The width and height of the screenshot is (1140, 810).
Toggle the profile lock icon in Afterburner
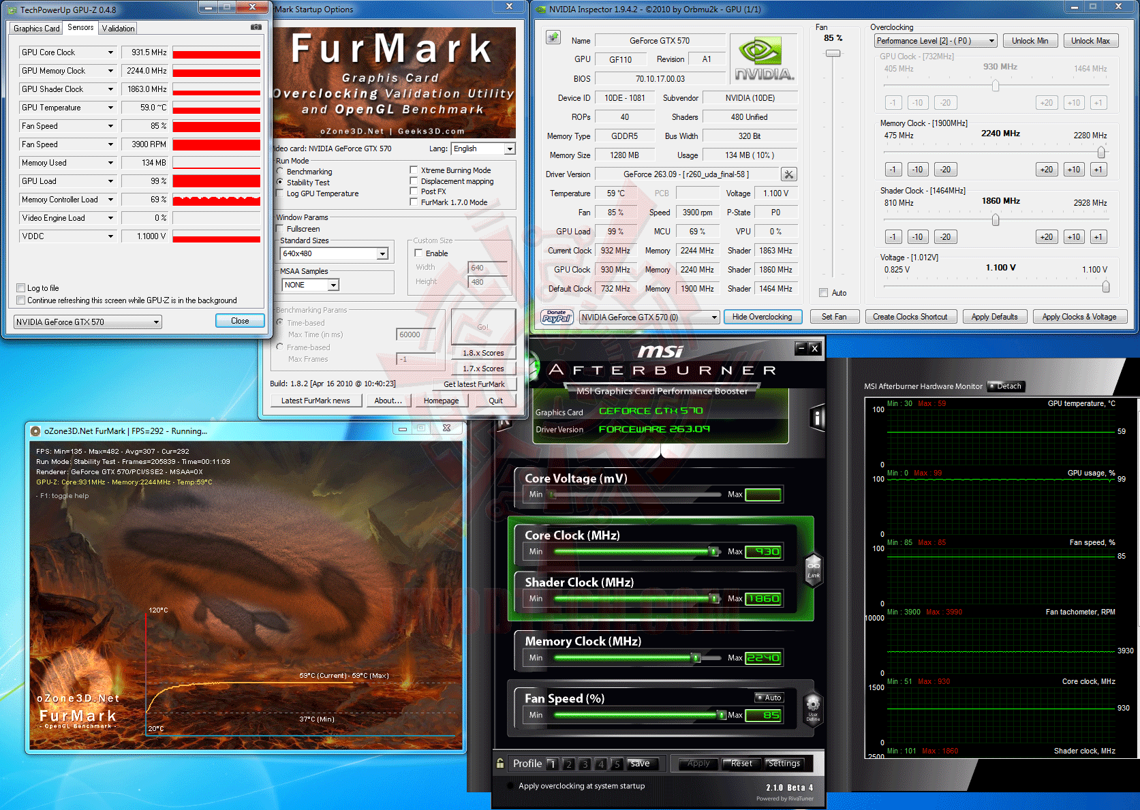coord(500,764)
